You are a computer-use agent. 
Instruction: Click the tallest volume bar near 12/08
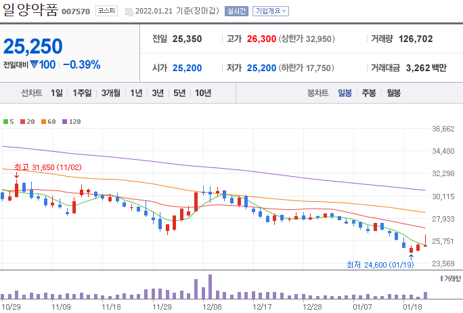pos(211,287)
